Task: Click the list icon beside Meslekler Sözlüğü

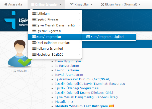Action: pyautogui.click(x=34, y=54)
